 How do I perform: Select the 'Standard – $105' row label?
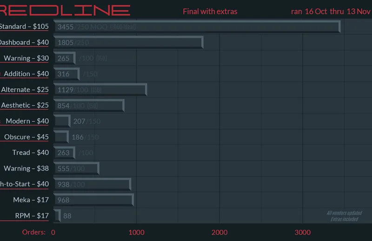point(24,26)
